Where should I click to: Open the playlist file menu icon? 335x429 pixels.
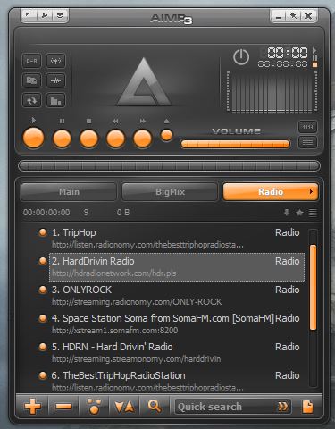tap(307, 407)
